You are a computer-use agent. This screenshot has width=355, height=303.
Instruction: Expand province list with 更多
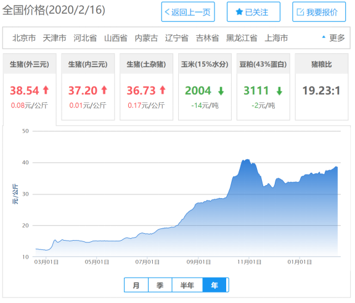(337, 38)
